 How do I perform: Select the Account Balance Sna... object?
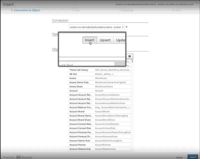coord(99,107)
